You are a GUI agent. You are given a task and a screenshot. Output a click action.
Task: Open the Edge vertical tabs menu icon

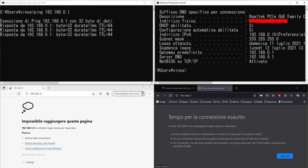[x=4, y=88]
